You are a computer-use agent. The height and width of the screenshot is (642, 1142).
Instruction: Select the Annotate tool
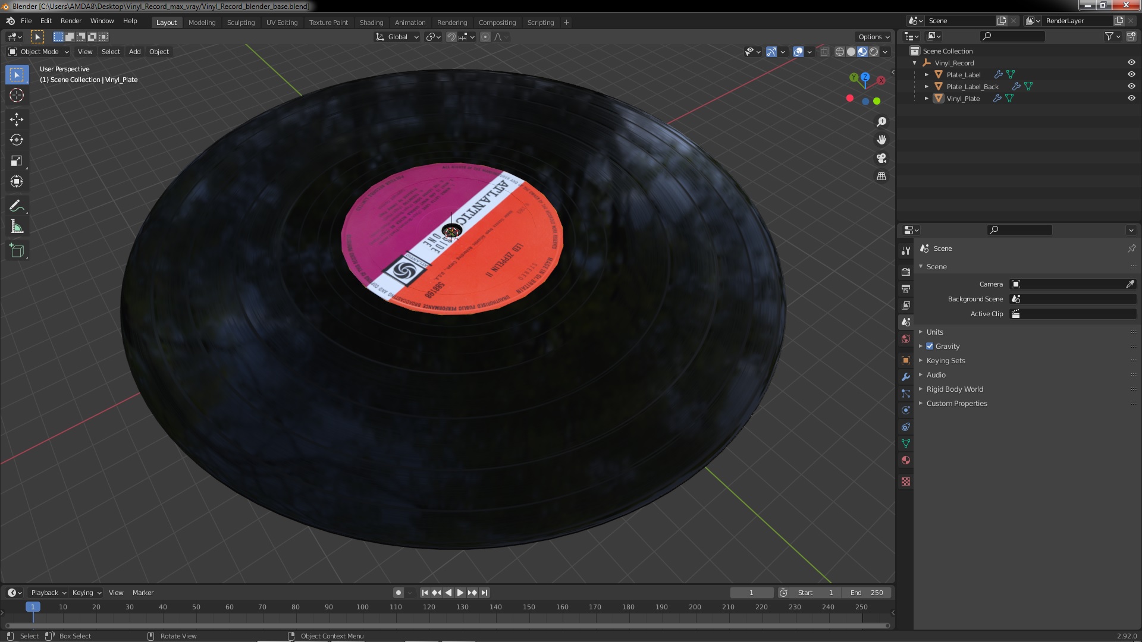coord(17,206)
